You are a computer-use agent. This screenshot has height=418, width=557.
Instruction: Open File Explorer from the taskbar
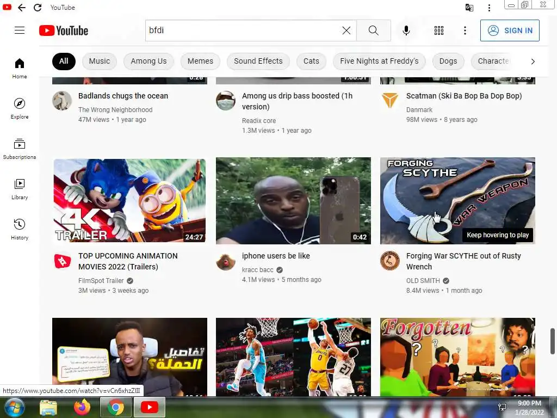pyautogui.click(x=48, y=407)
